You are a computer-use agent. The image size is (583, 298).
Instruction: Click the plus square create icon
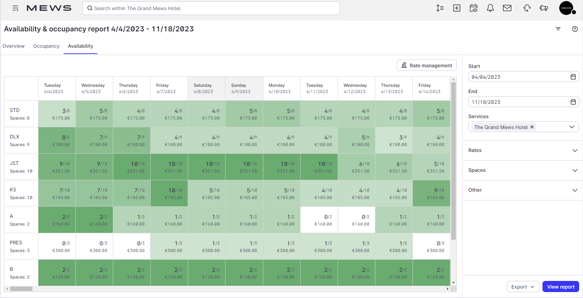tap(457, 8)
